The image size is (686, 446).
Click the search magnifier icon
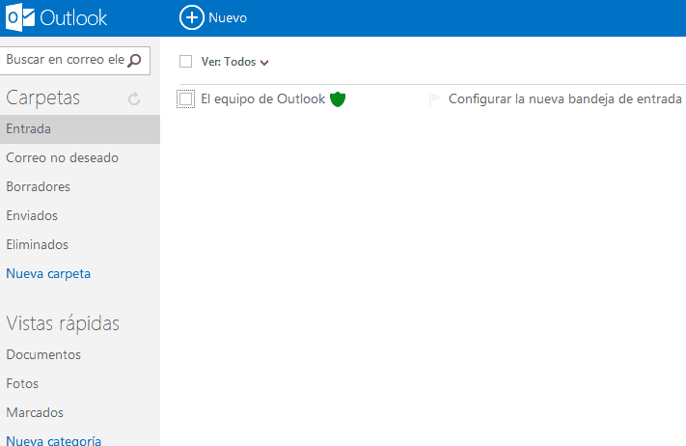[134, 61]
